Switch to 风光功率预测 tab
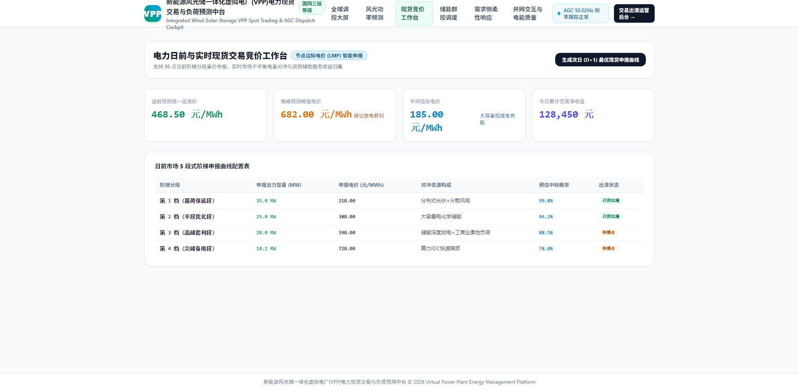 pyautogui.click(x=375, y=13)
